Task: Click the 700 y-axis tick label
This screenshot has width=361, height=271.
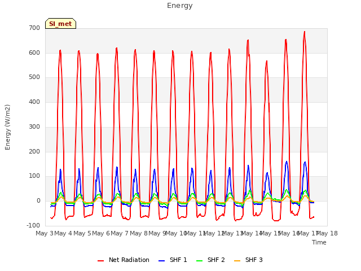Action: (34, 28)
